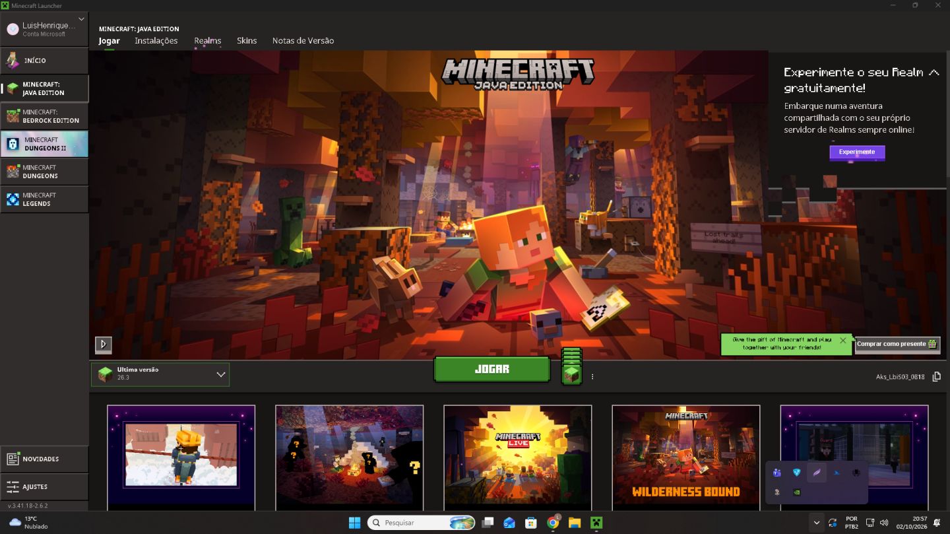Open the weather widget showing 13°C Nublado
The height and width of the screenshot is (534, 950).
pos(28,523)
